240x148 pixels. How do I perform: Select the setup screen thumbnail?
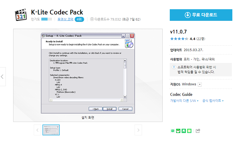pyautogui.click(x=51, y=130)
